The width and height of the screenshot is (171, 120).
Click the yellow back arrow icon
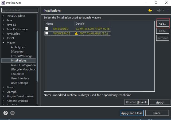(x=150, y=10)
